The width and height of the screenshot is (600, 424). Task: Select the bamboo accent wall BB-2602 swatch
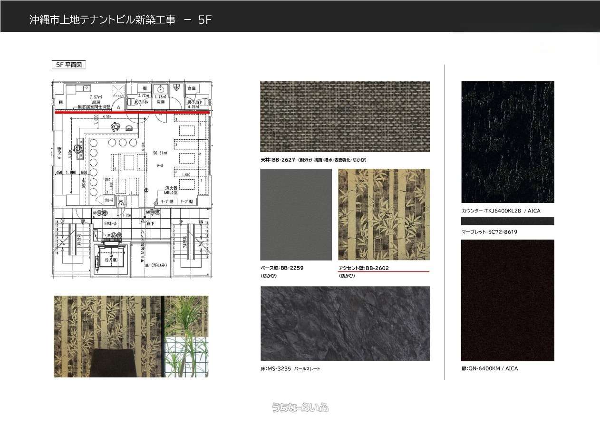click(383, 214)
